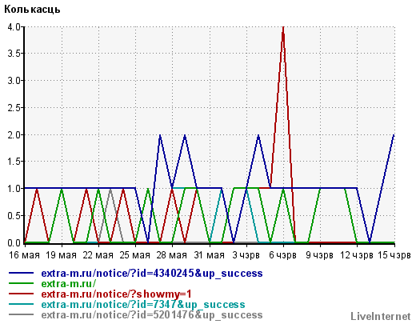
Task: Click the 3.5 y-axis label
Action: click(x=14, y=54)
